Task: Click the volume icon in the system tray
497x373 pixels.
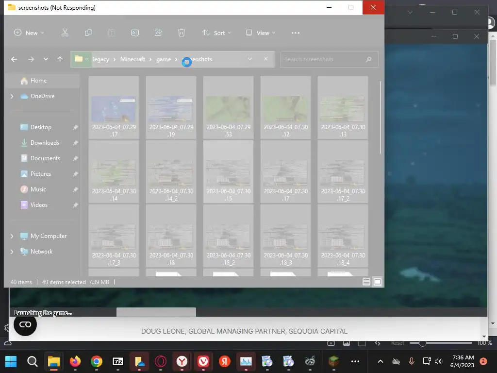Action: [x=438, y=361]
